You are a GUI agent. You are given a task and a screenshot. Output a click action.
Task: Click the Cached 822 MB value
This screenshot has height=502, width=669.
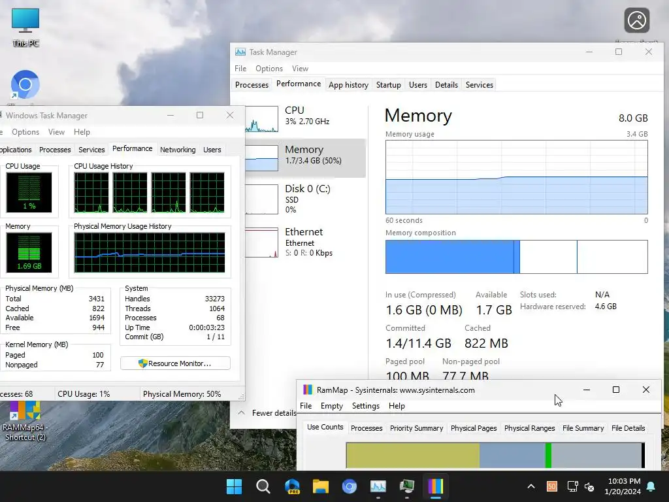[x=486, y=343]
